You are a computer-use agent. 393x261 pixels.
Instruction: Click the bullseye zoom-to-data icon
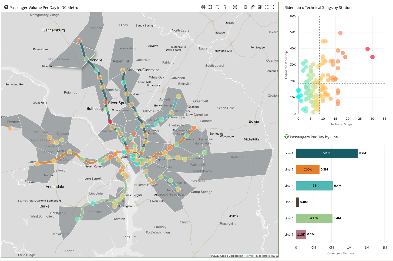click(x=245, y=7)
